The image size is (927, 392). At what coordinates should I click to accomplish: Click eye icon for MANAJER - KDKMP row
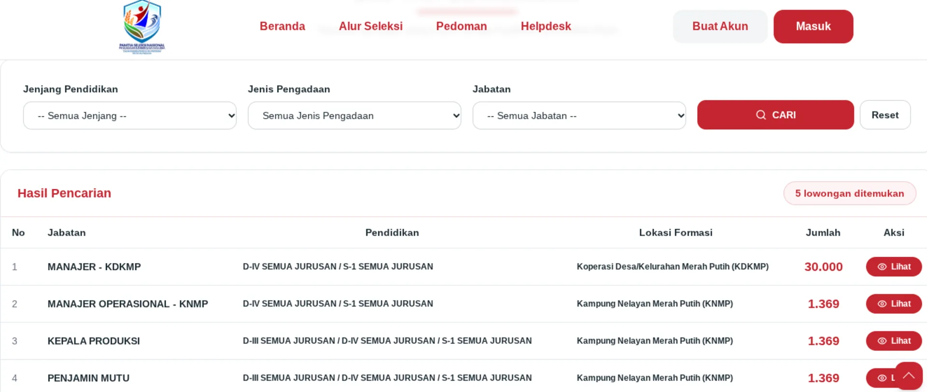click(x=882, y=267)
